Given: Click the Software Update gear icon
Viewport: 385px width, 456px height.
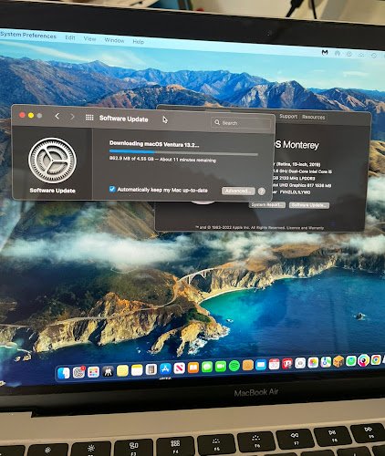Looking at the screenshot, I should click(x=52, y=161).
